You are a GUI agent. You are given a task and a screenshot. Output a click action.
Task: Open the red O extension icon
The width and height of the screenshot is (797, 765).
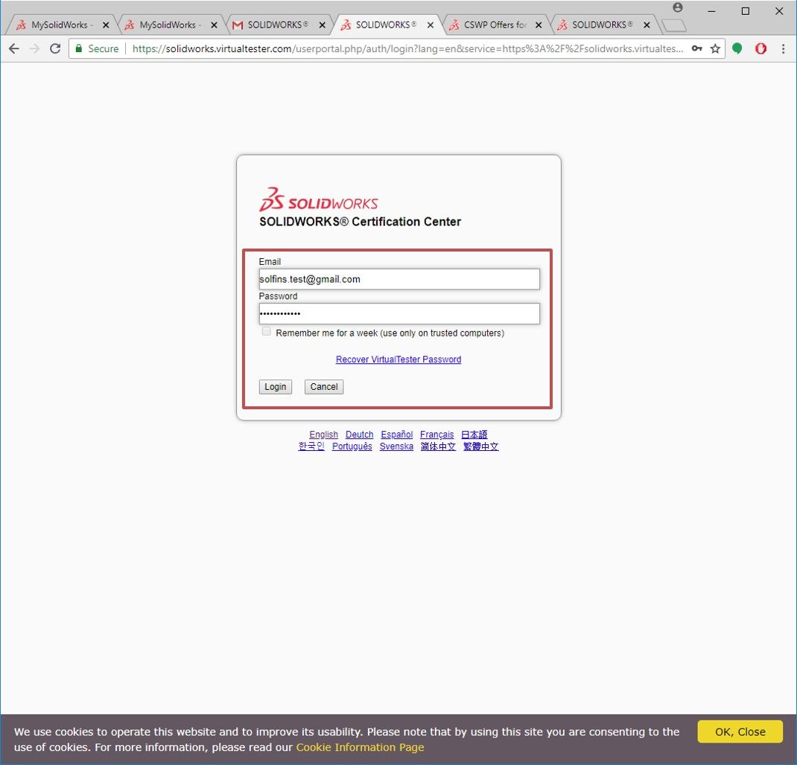point(761,48)
